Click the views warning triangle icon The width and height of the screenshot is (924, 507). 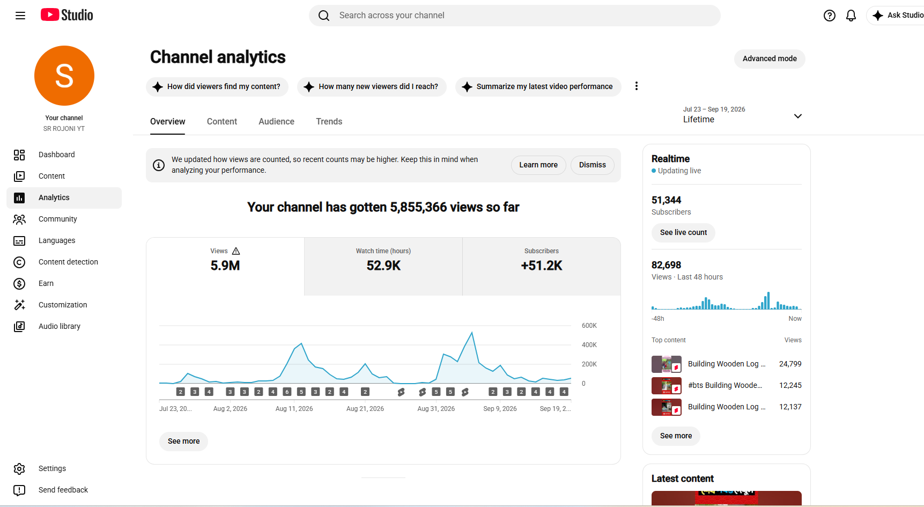coord(236,251)
